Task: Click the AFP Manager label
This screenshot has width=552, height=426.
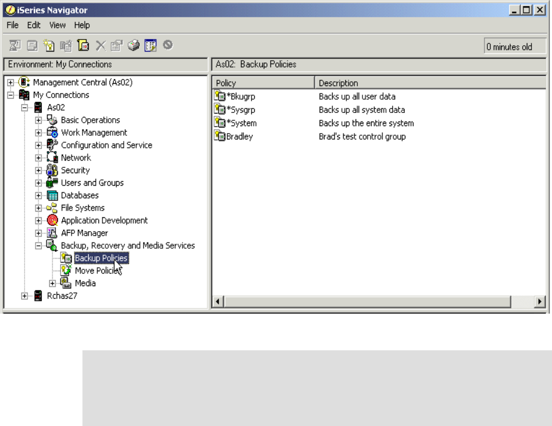Action: [85, 233]
